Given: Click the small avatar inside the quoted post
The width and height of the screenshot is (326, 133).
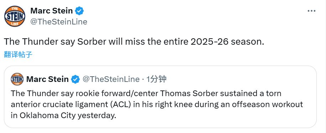Looking at the screenshot, I should [x=17, y=79].
